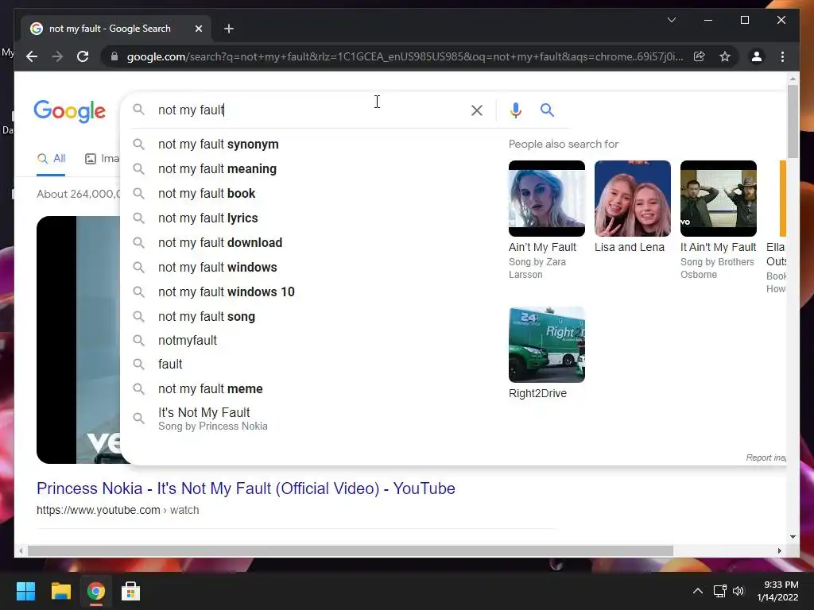Open a new tab with the plus button
Screen dimensions: 814x610
pos(229,29)
